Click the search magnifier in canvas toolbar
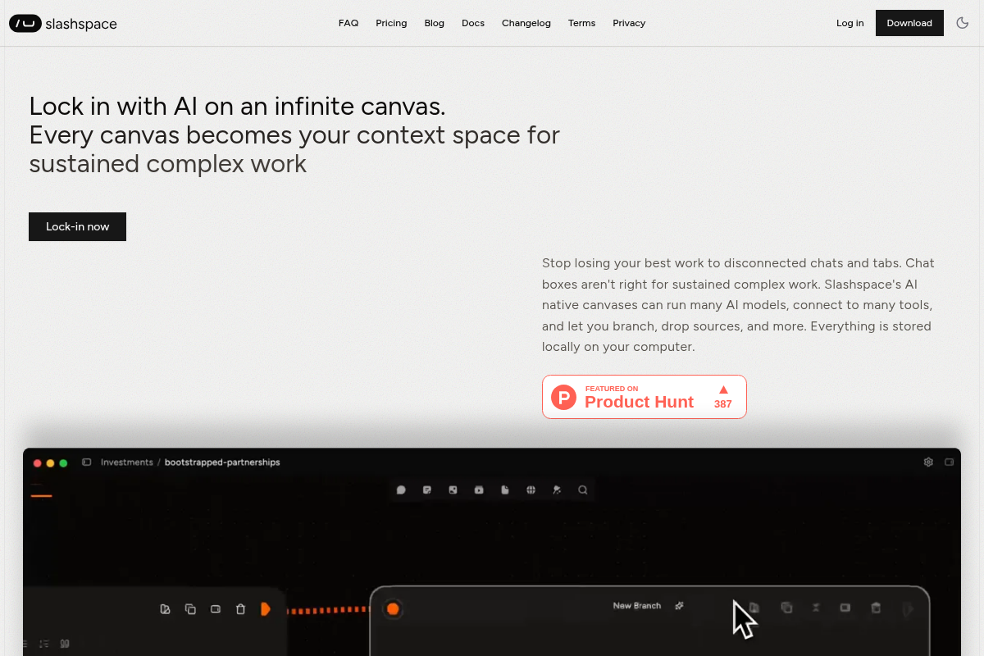 click(583, 490)
